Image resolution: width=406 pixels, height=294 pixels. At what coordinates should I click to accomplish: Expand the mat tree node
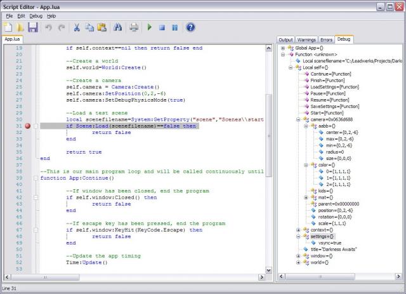click(x=306, y=197)
